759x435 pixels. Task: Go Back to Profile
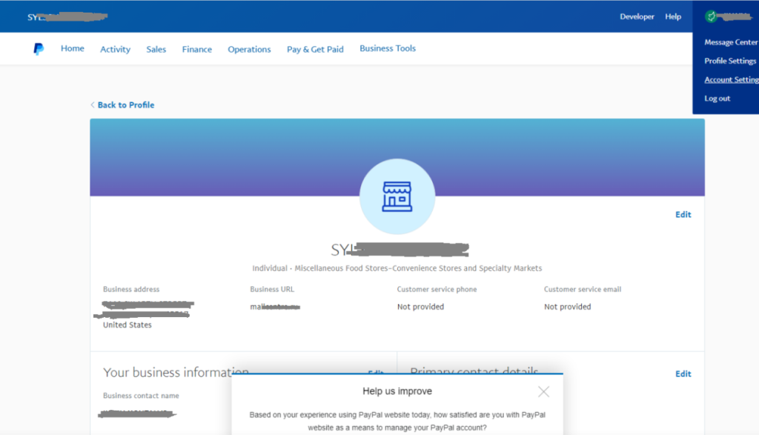coord(122,104)
